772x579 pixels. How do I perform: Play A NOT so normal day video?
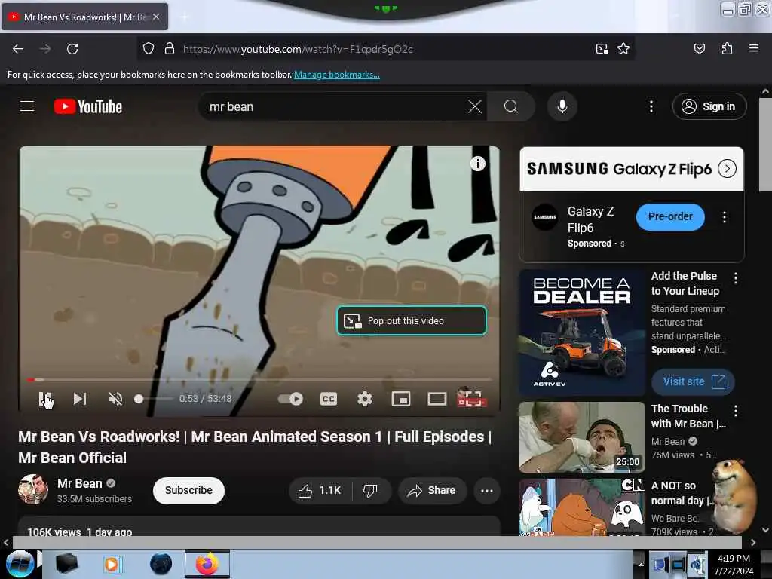click(582, 507)
